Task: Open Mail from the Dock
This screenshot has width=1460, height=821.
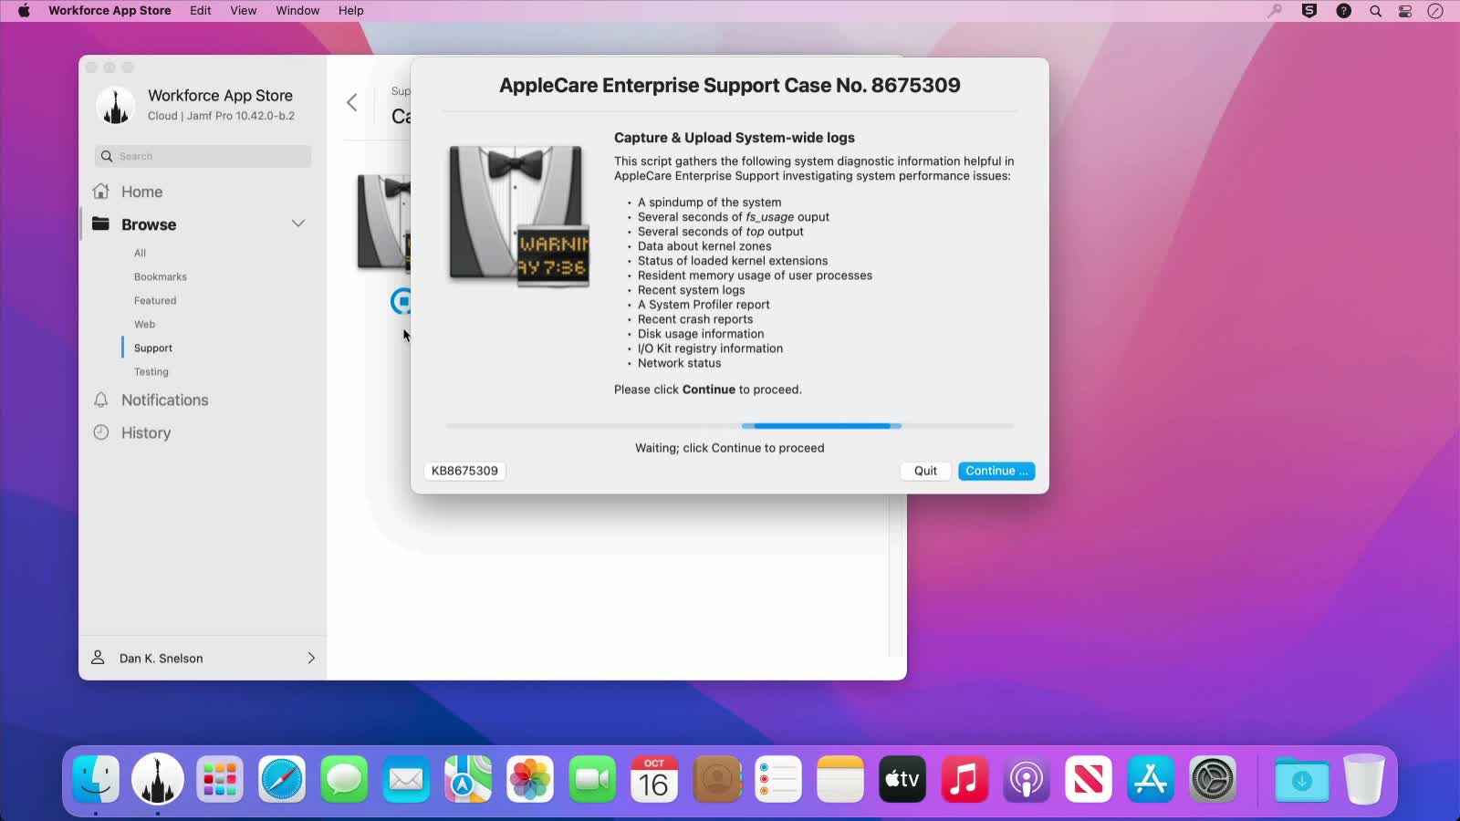Action: pos(406,779)
